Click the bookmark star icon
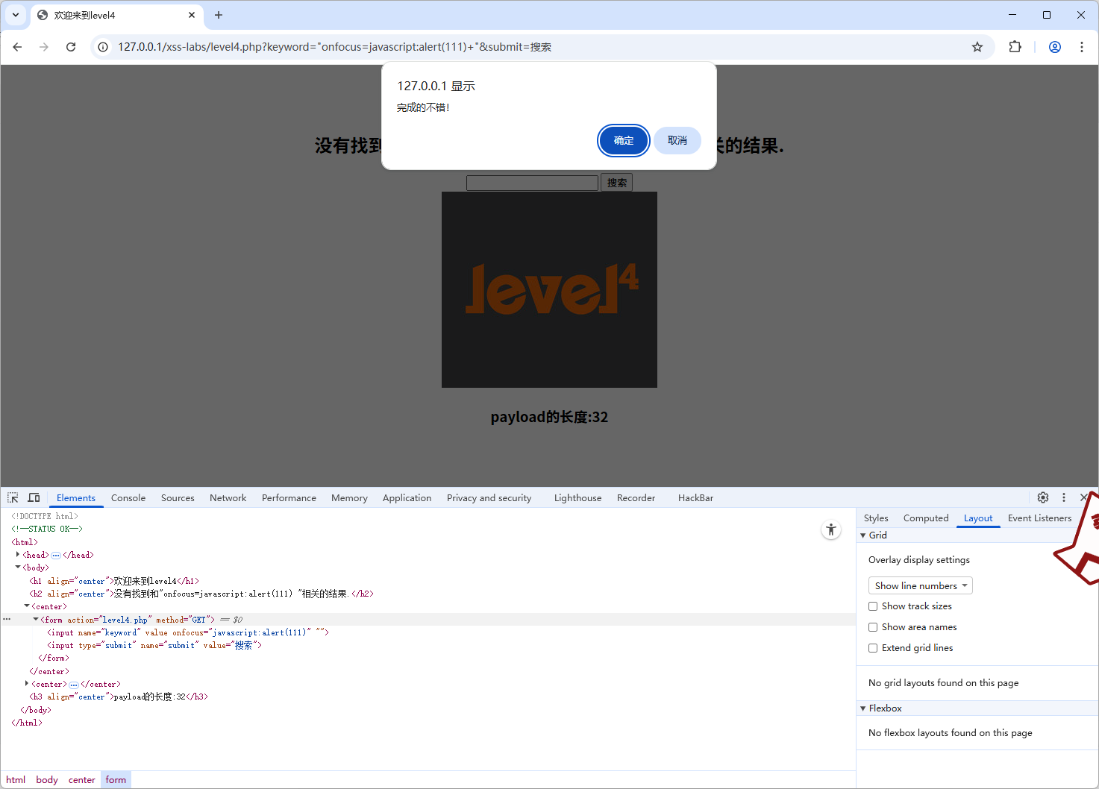Screen dimensions: 1099x789 tap(977, 46)
